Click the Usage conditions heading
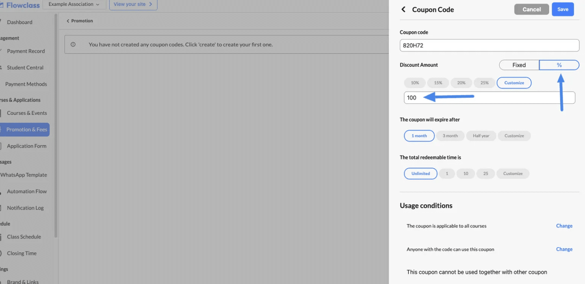 tap(426, 206)
